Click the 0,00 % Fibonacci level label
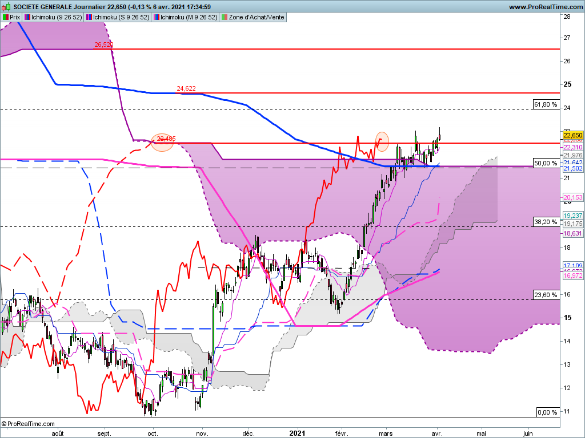Viewport: 585px width, 438px height. pyautogui.click(x=547, y=412)
